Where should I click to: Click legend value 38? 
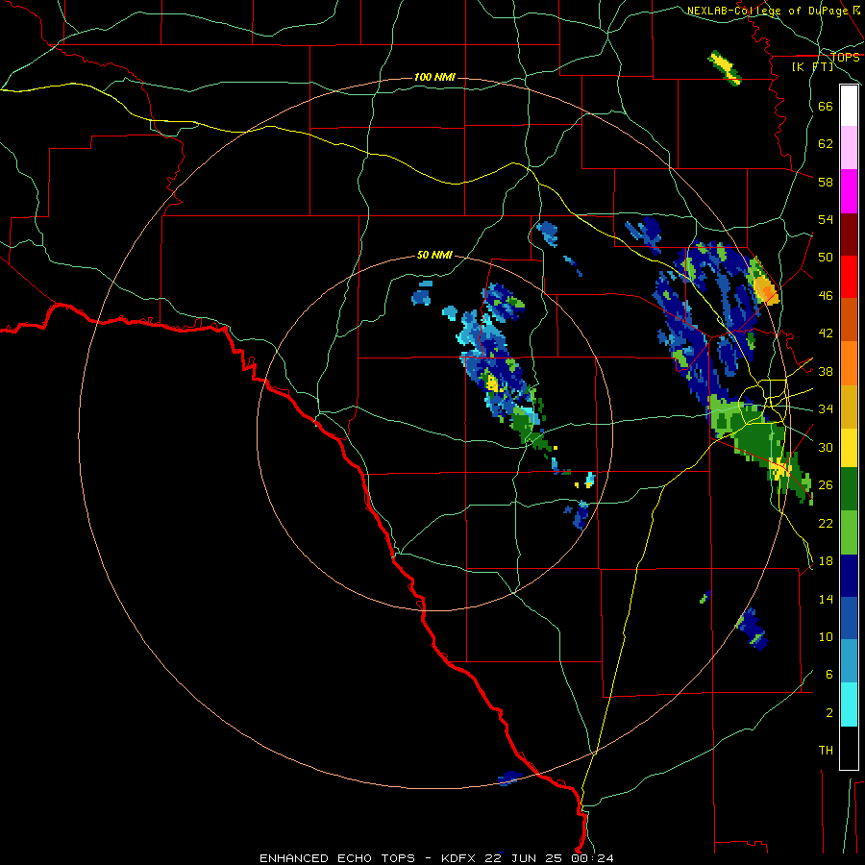tap(826, 371)
